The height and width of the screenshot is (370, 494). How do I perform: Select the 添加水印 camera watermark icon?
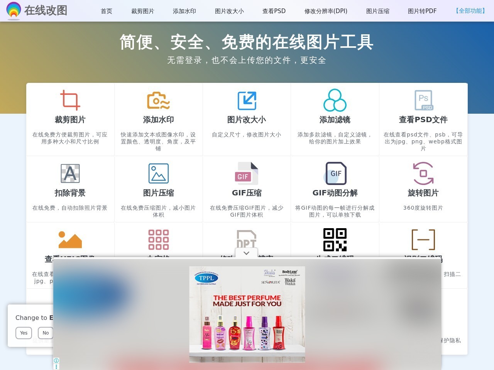[x=158, y=100]
